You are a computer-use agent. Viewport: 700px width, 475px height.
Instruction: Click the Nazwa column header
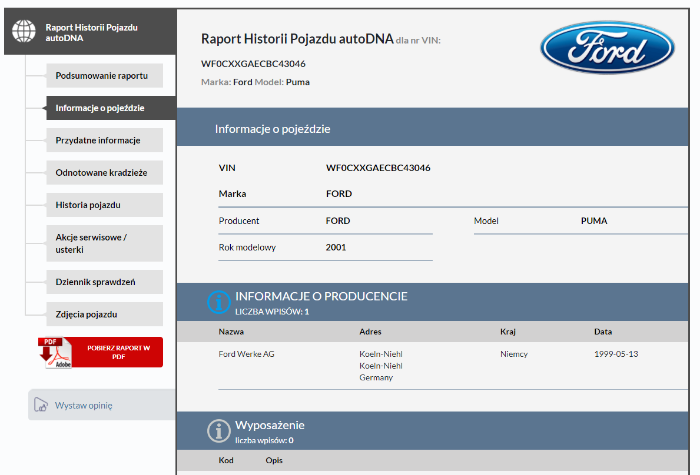coord(231,332)
